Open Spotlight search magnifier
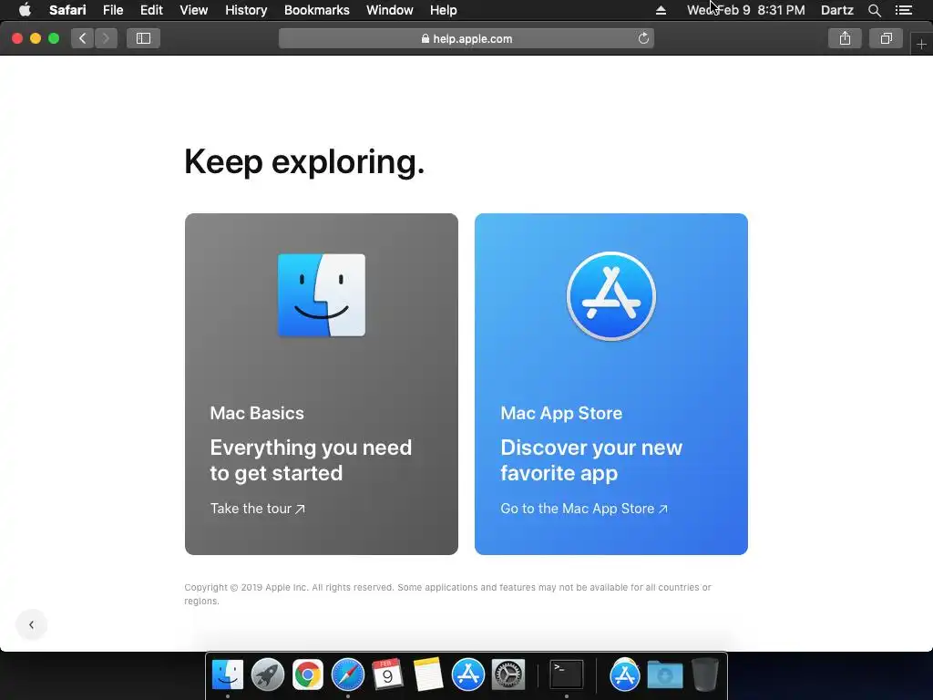This screenshot has width=933, height=700. tap(874, 10)
